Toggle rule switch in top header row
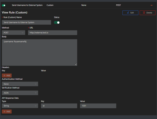The image size is (157, 119). point(4,5)
